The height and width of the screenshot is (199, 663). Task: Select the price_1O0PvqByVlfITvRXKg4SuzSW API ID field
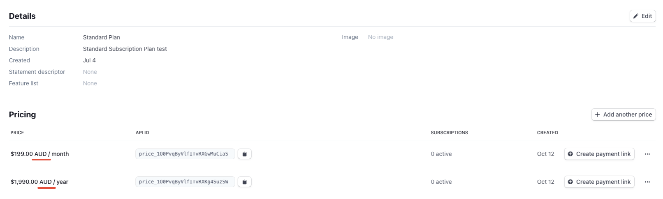(185, 182)
